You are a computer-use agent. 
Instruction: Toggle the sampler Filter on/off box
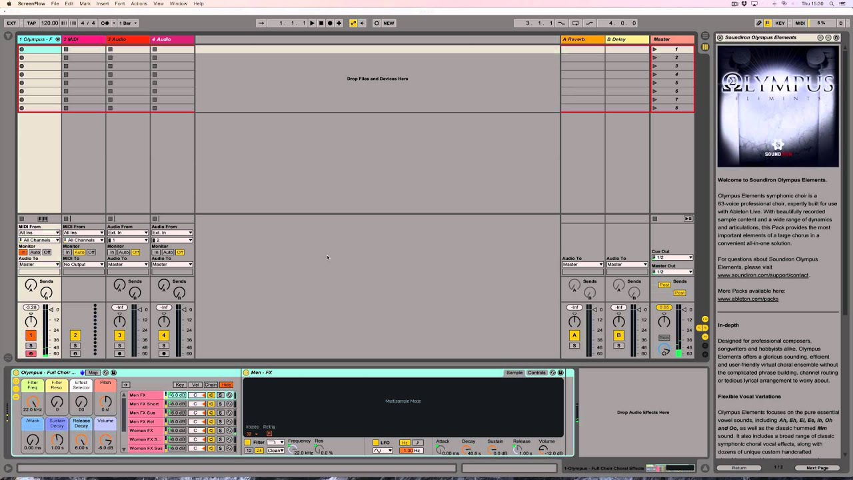pyautogui.click(x=248, y=443)
